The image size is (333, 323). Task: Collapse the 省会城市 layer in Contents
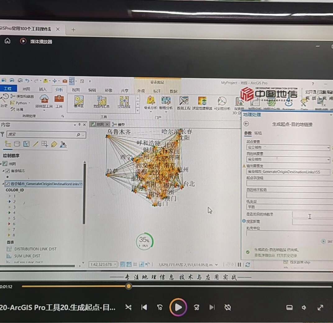[x=3, y=171]
